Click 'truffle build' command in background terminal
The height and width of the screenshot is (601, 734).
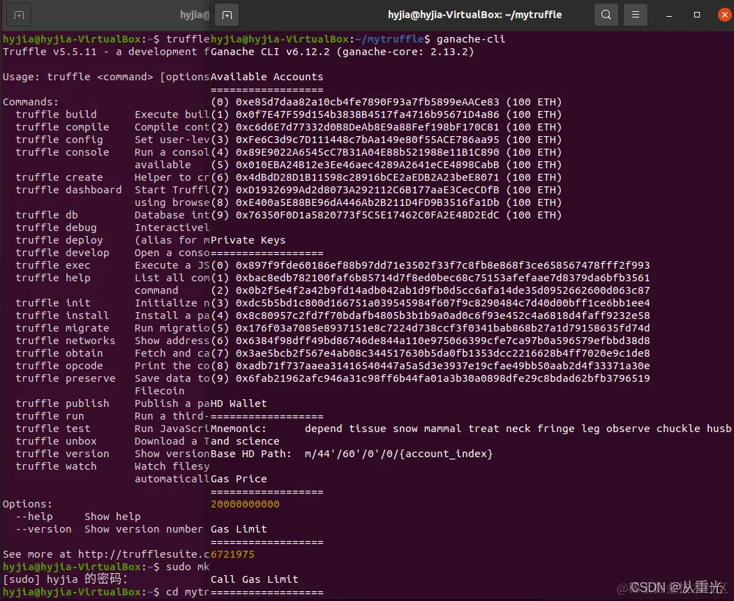pyautogui.click(x=57, y=114)
